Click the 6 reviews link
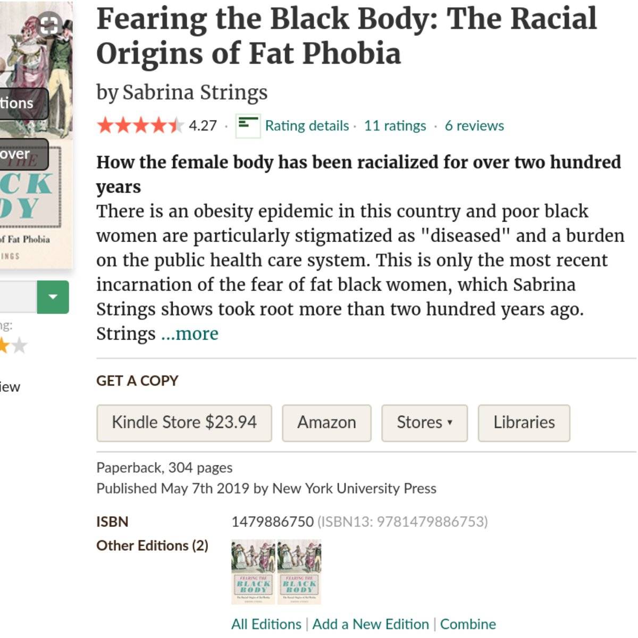 click(x=474, y=126)
